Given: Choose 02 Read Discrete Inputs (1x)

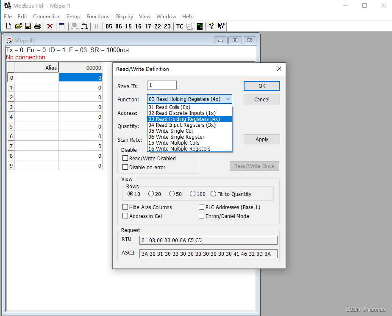Looking at the screenshot, I should [190, 113].
